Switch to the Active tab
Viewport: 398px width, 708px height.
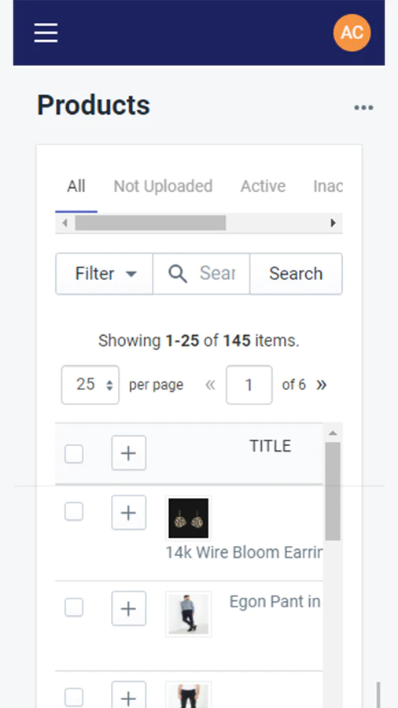(263, 186)
